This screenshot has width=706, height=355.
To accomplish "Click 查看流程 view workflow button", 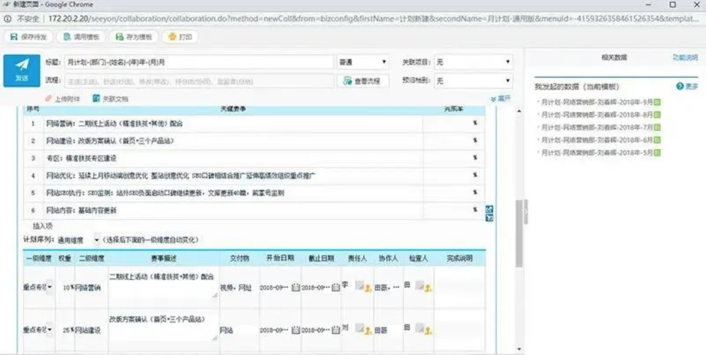I will 362,81.
